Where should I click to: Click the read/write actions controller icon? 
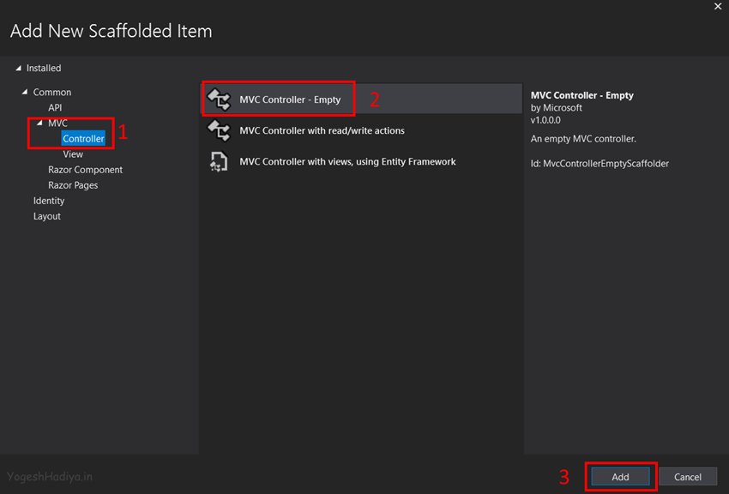coord(219,130)
